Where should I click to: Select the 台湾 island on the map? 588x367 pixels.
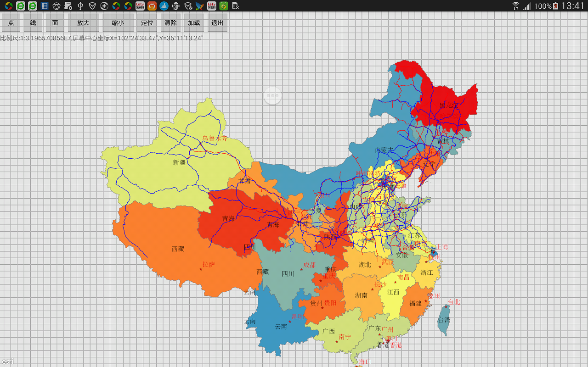coord(444,320)
